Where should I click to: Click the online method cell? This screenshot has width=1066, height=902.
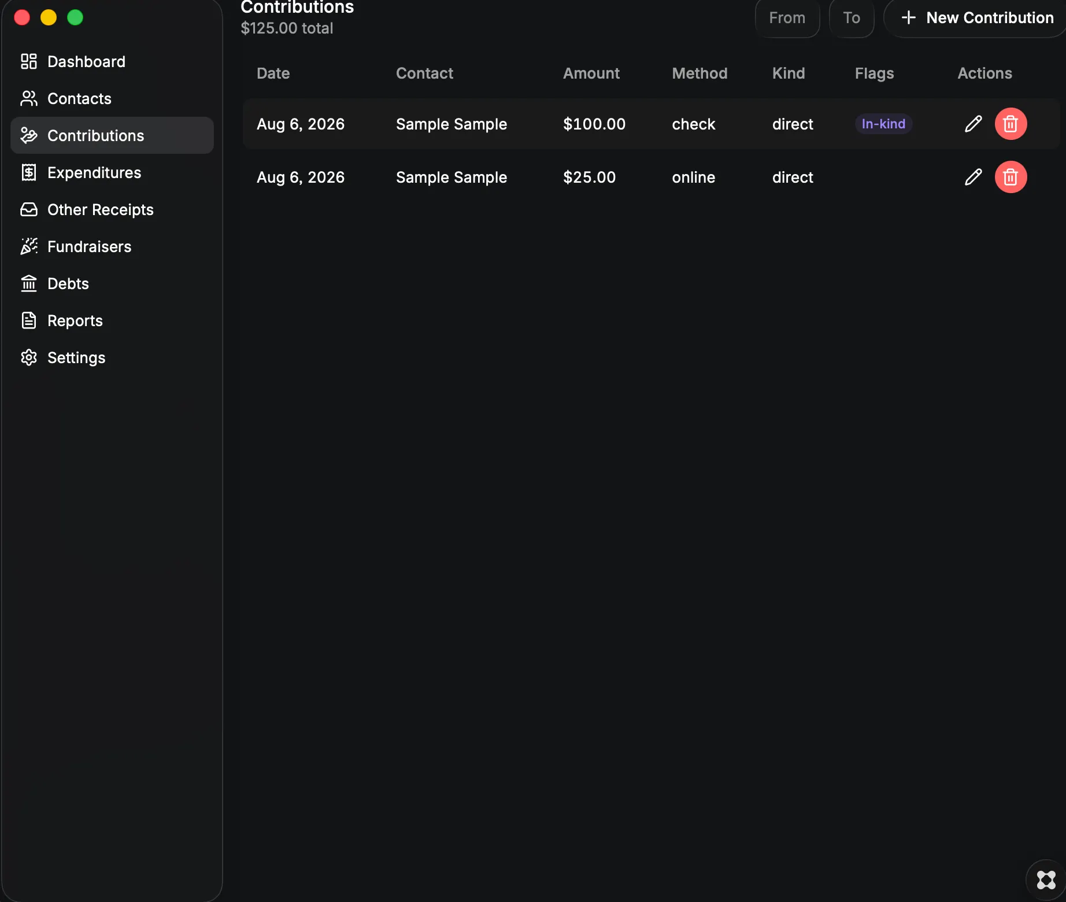693,177
